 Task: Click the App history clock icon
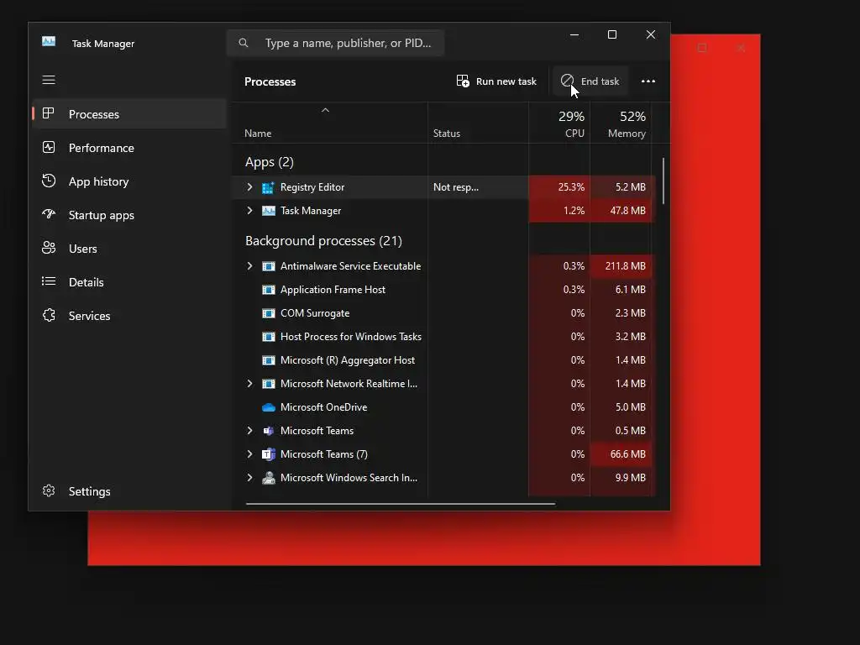tap(49, 181)
